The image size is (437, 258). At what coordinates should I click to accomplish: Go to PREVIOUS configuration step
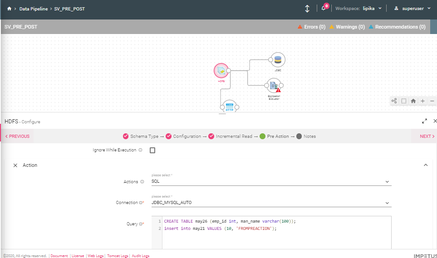click(x=17, y=136)
